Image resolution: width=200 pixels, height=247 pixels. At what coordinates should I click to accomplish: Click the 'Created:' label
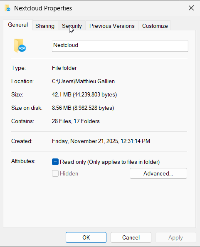(22, 141)
